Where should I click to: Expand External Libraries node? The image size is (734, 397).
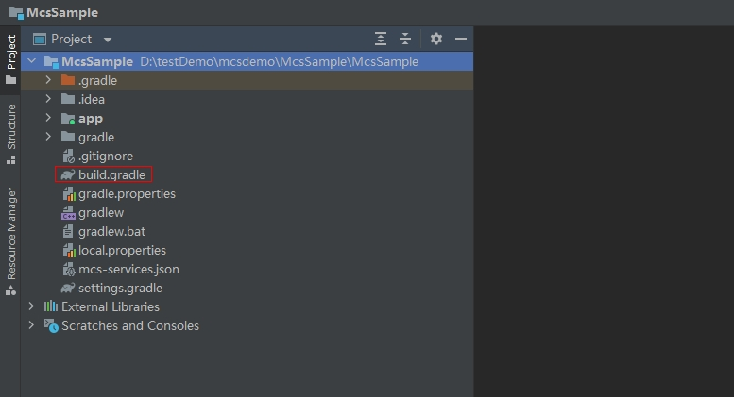point(32,306)
